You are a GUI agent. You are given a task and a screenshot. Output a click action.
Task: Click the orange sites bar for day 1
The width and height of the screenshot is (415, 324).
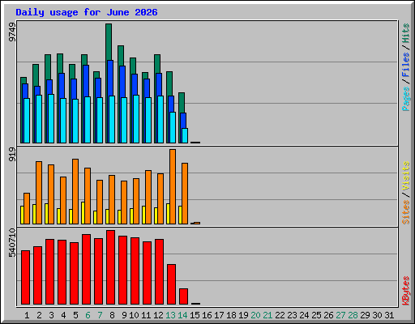coord(27,208)
